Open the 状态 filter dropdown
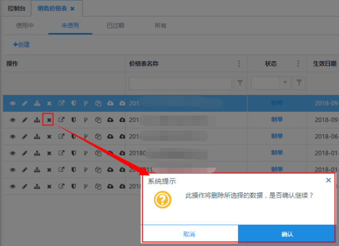The image size is (339, 246). coord(285,83)
